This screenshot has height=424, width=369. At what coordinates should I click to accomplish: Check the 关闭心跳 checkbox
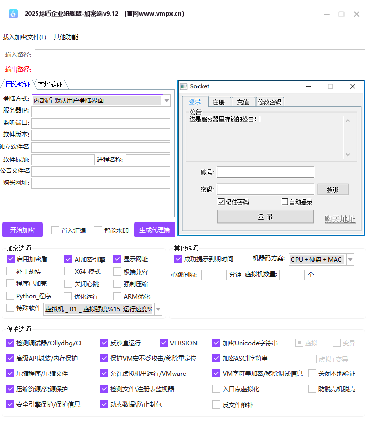(x=68, y=284)
